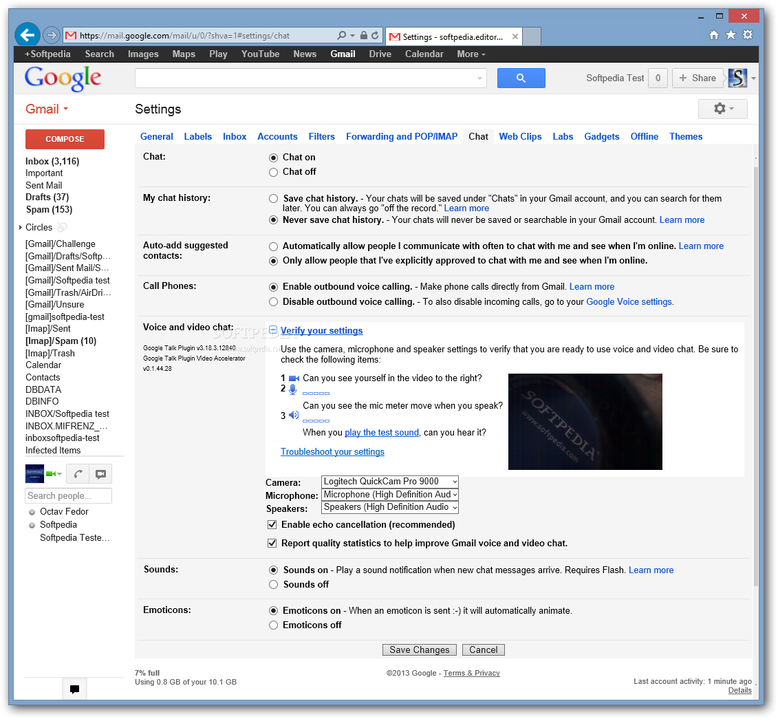Click the address bar search magnifier icon
The width and height of the screenshot is (778, 719).
[x=341, y=36]
